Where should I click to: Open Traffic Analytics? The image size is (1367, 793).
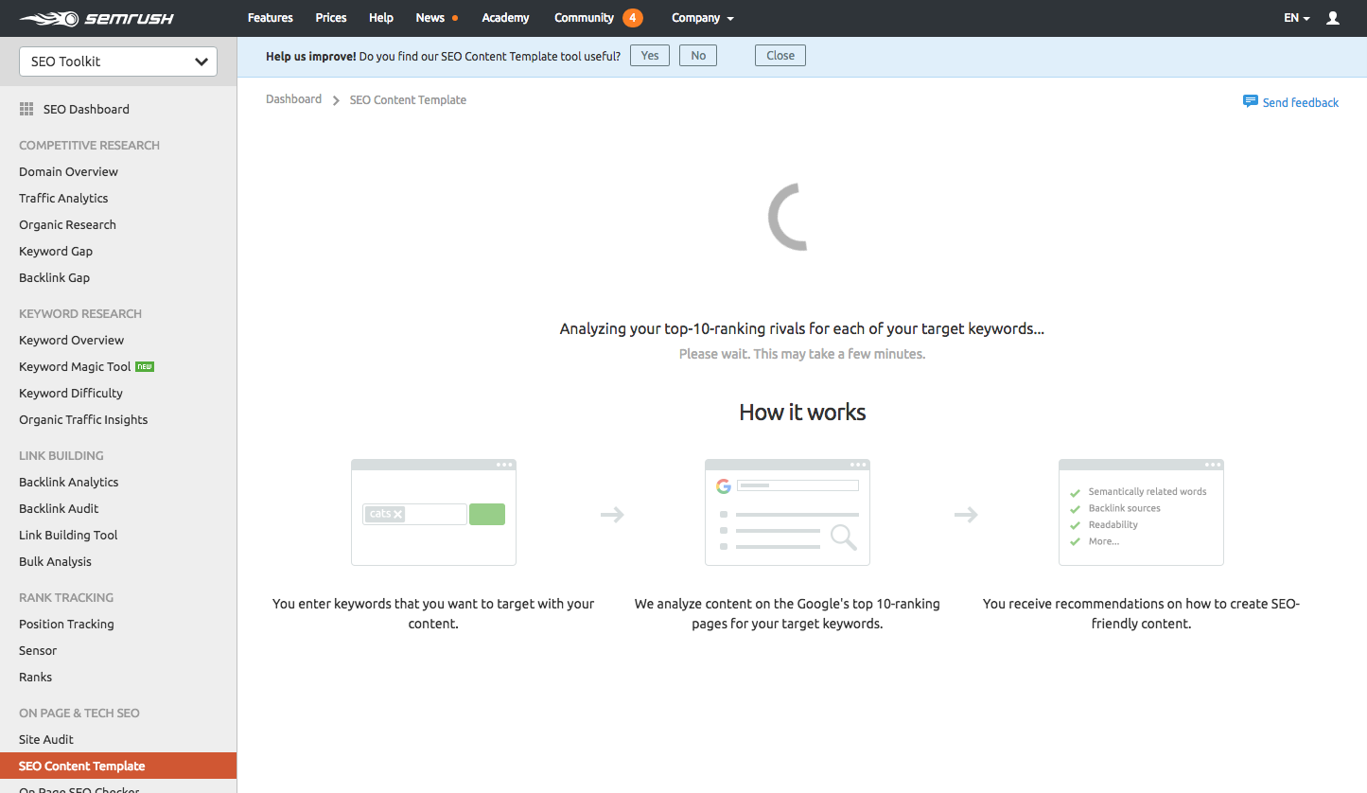coord(63,198)
